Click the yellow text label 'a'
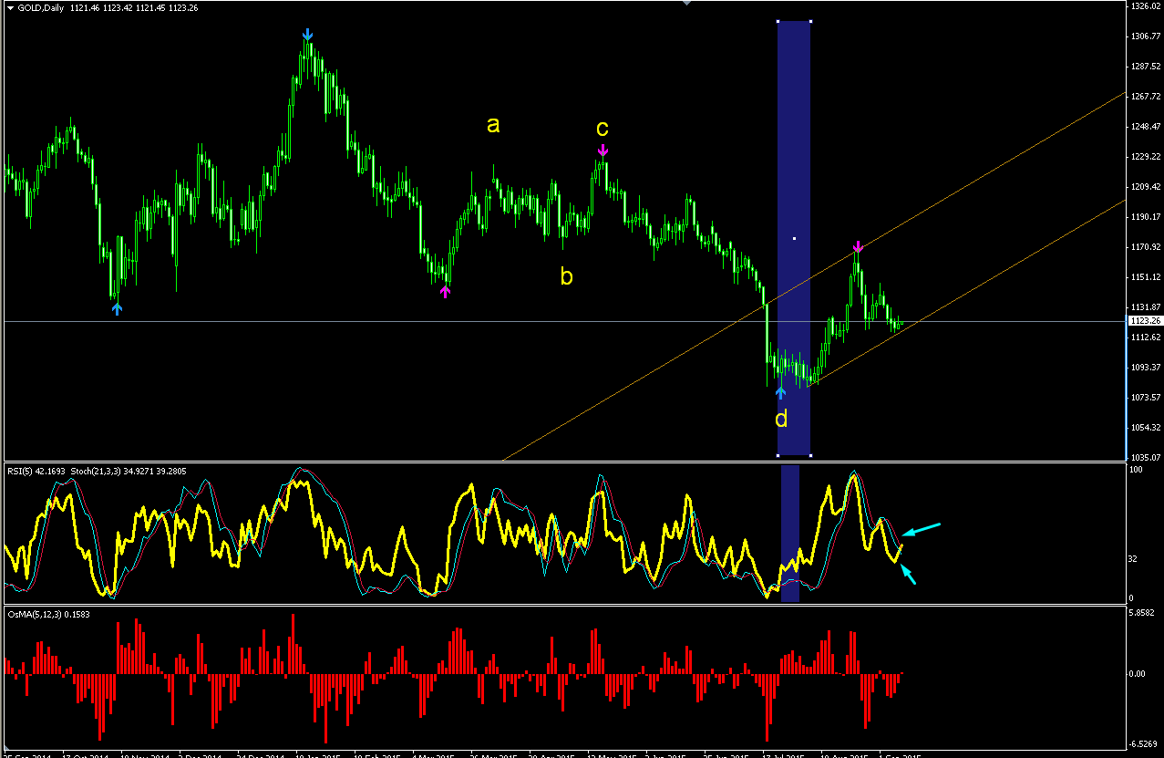This screenshot has height=758, width=1164. [493, 126]
